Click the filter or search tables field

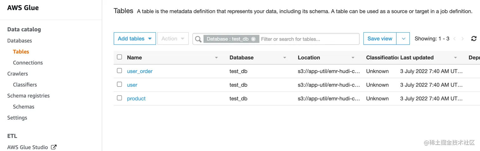coord(308,39)
